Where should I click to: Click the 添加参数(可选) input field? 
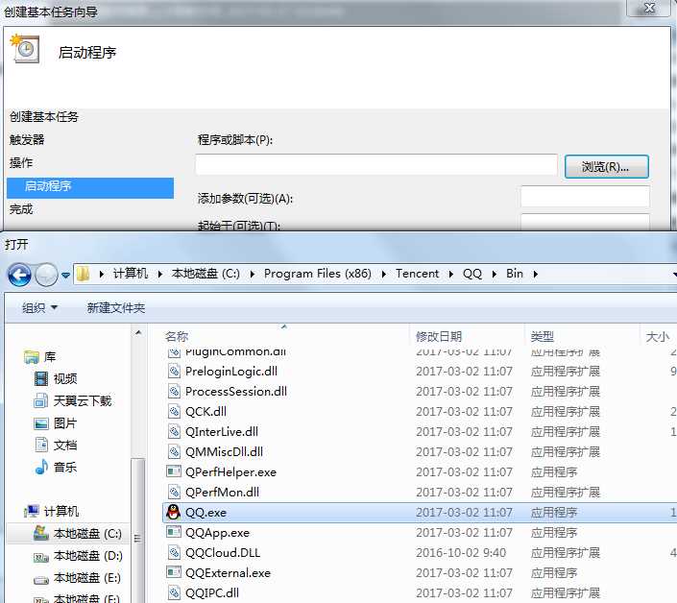(585, 197)
